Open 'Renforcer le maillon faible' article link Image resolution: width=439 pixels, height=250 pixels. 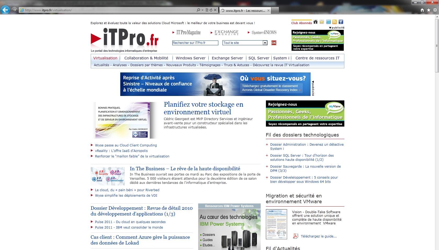[x=132, y=156]
